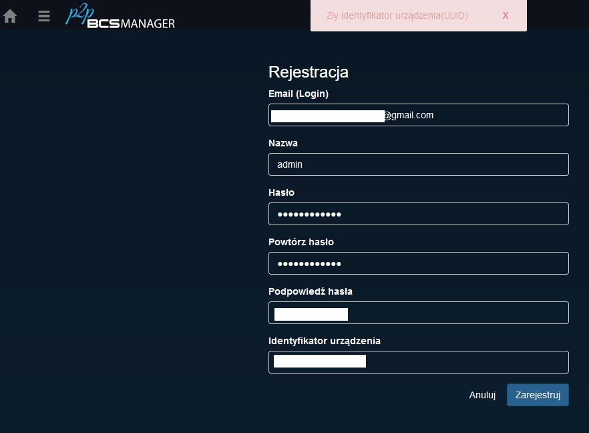Click Anuluj to cancel registration
Screen dimensions: 589x433
click(x=482, y=395)
